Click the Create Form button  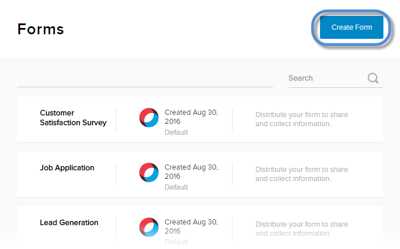(351, 27)
